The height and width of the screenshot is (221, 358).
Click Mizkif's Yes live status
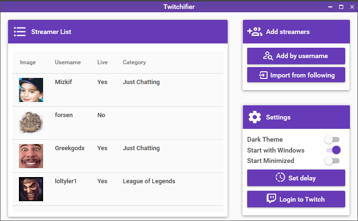pyautogui.click(x=102, y=82)
